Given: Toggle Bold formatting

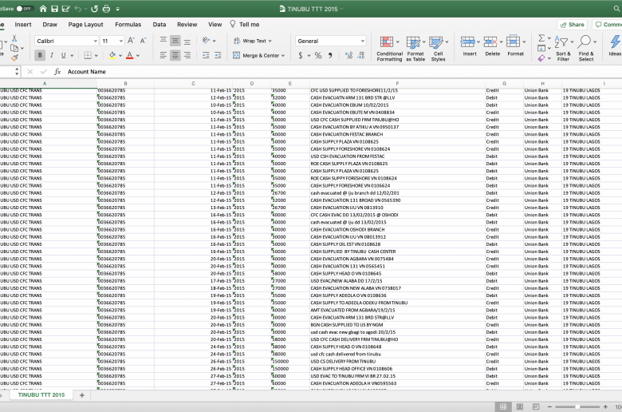Looking at the screenshot, I should click(x=40, y=55).
